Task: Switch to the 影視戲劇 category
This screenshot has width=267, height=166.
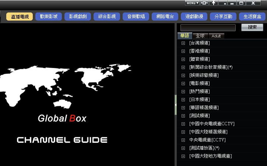Action: 78,17
